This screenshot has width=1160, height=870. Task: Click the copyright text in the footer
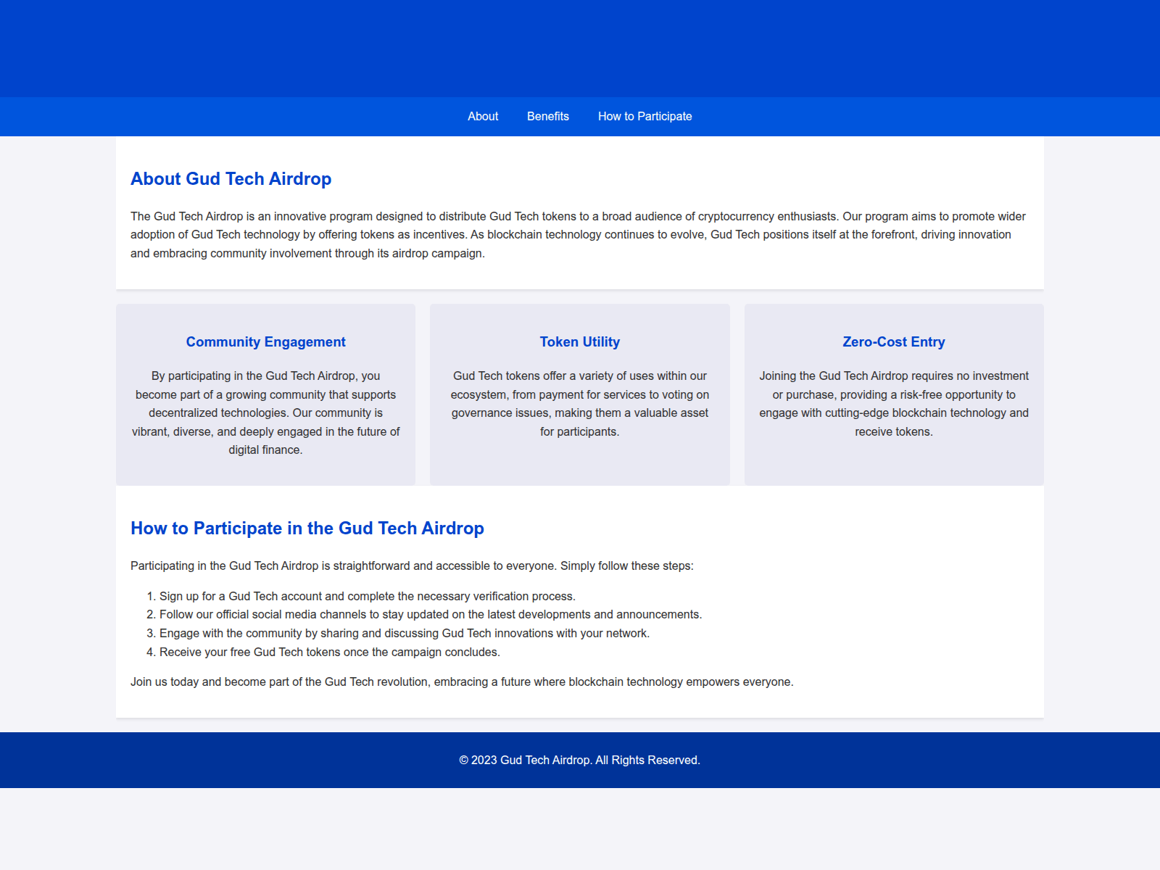(579, 761)
